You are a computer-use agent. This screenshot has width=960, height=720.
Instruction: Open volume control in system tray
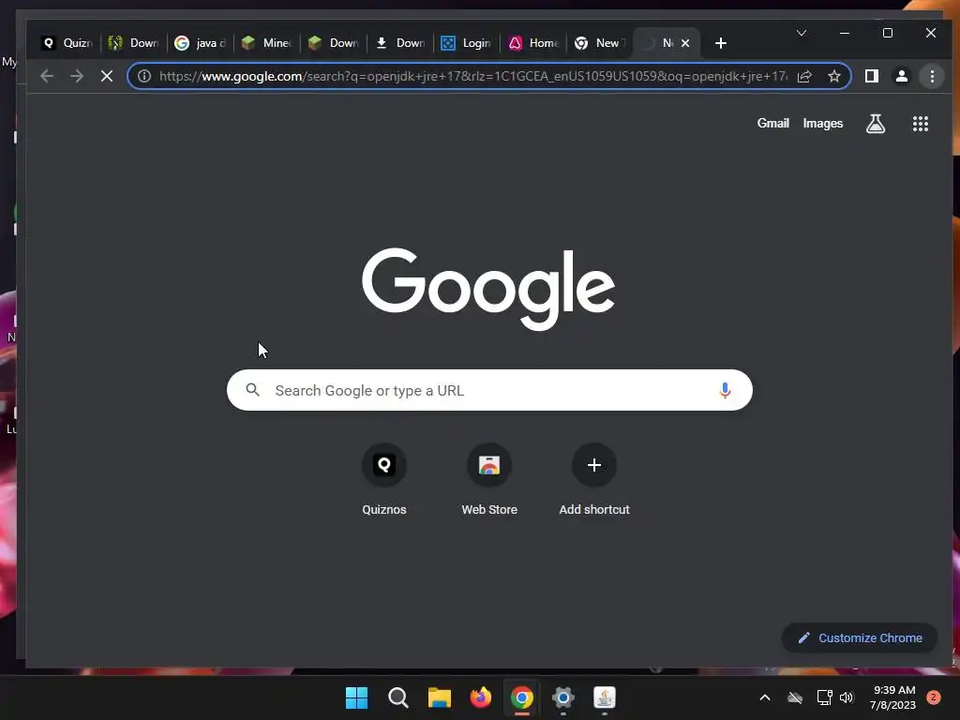coord(847,697)
